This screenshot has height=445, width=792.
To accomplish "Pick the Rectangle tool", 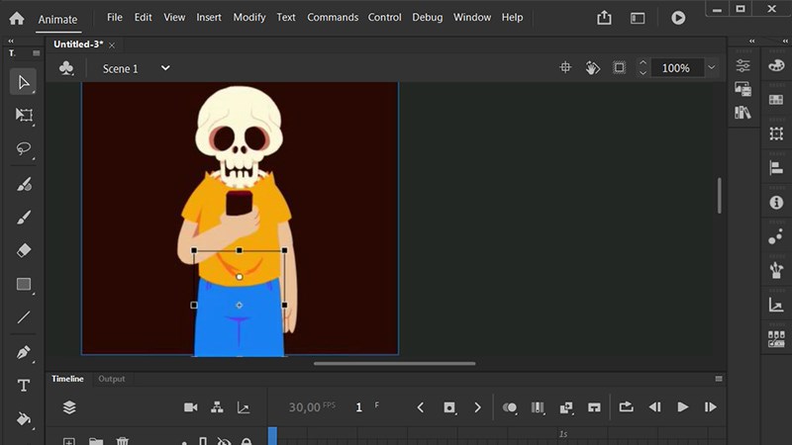I will [x=24, y=285].
